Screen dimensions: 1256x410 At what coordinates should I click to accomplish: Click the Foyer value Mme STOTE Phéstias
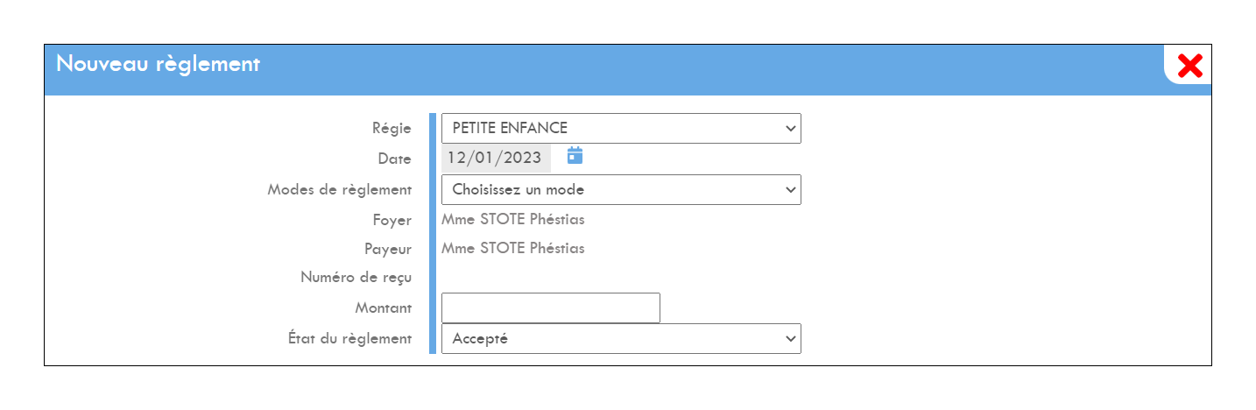[512, 219]
